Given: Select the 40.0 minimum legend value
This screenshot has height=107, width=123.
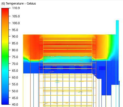Looking at the screenshot, I should coord(15,104).
